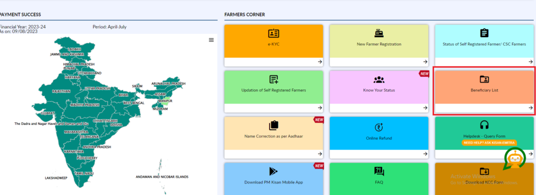This screenshot has height=195, width=536.
Task: Click the New Farmer Registration cash register icon
Action: tap(379, 33)
